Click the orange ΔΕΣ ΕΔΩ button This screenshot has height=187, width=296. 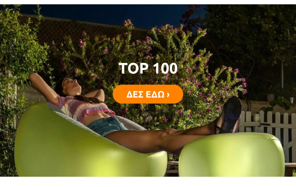(x=148, y=94)
